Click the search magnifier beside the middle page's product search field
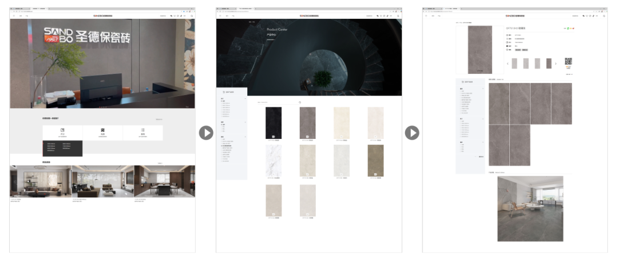The image size is (618, 275). 300,102
